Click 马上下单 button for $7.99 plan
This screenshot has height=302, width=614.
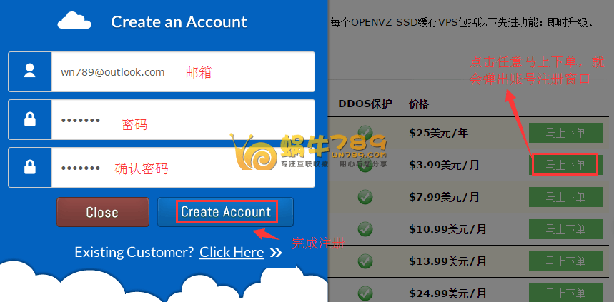566,197
